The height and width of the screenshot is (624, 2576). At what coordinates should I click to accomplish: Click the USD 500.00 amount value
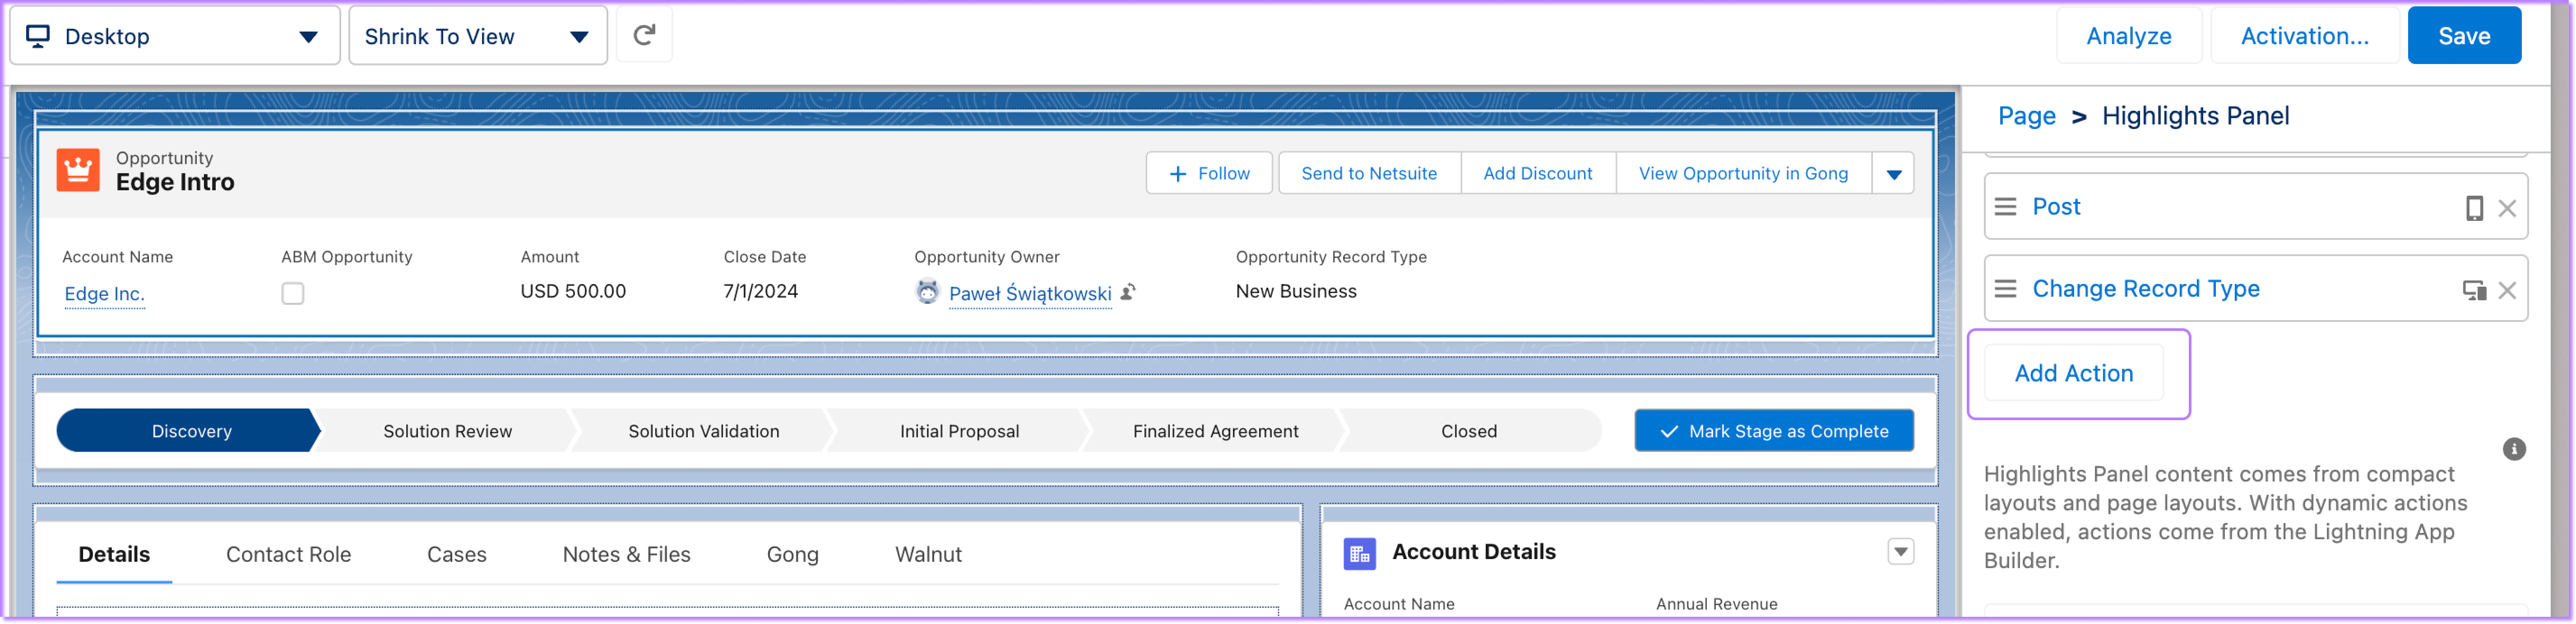tap(573, 292)
